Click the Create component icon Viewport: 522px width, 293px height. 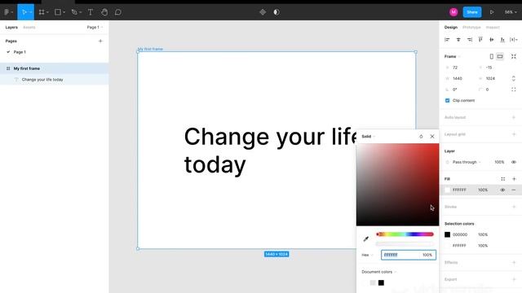pos(263,12)
